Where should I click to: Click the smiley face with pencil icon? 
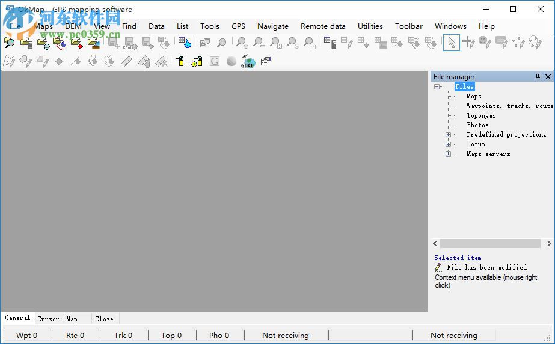point(485,43)
